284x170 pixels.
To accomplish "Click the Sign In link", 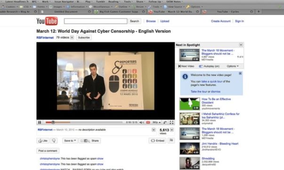I will click(239, 21).
